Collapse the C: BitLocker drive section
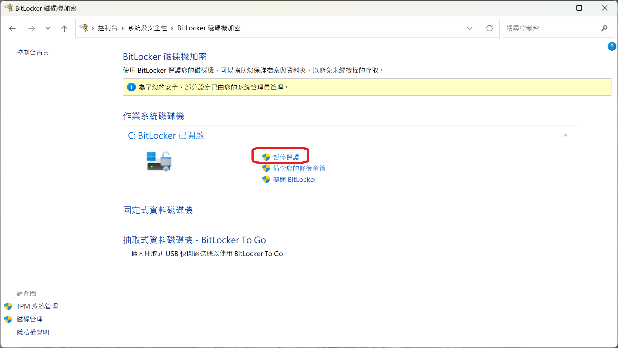Image resolution: width=618 pixels, height=348 pixels. tap(565, 135)
